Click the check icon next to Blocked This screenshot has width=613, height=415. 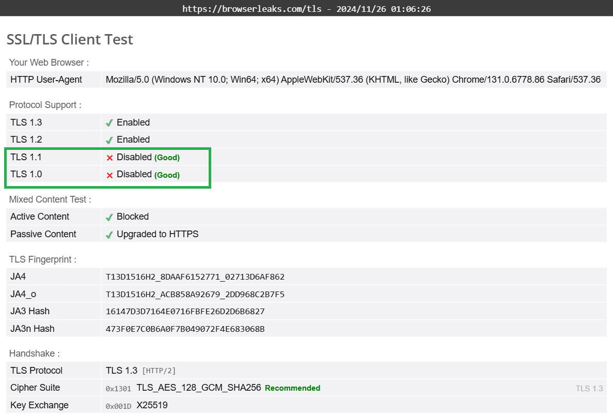point(109,217)
